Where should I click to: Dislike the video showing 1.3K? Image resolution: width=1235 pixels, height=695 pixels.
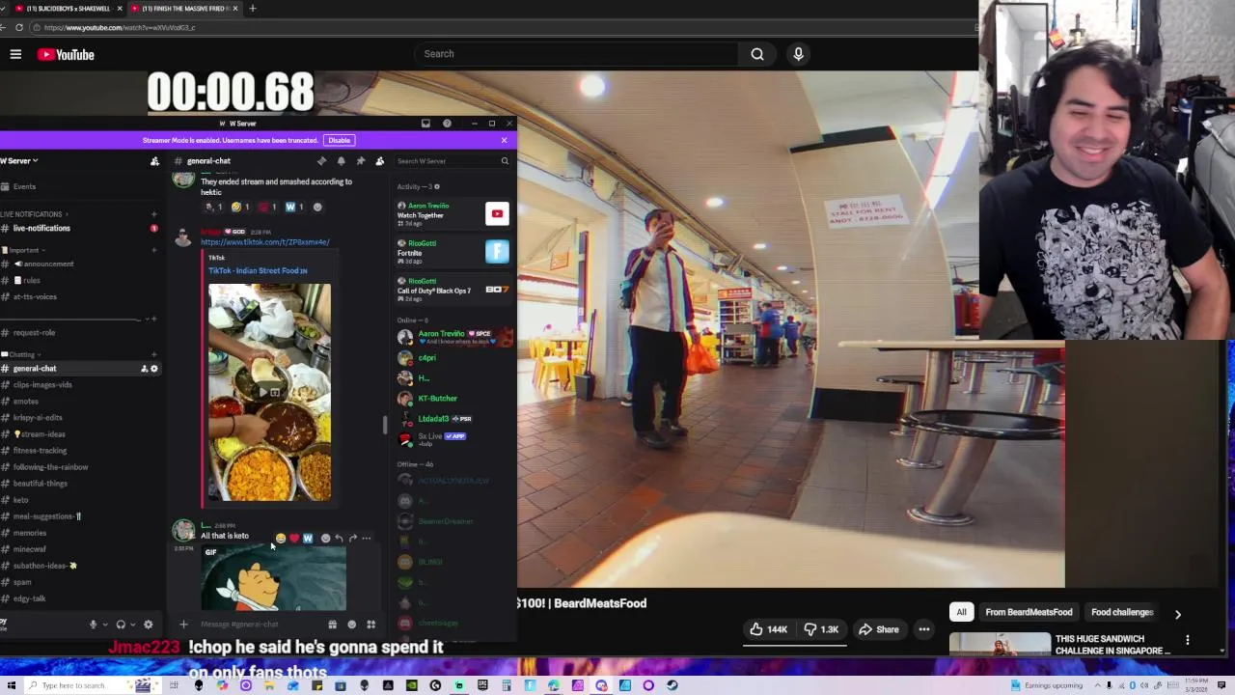821,629
